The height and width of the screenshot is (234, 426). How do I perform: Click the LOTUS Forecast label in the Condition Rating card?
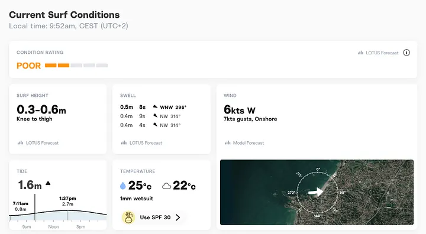pyautogui.click(x=382, y=53)
